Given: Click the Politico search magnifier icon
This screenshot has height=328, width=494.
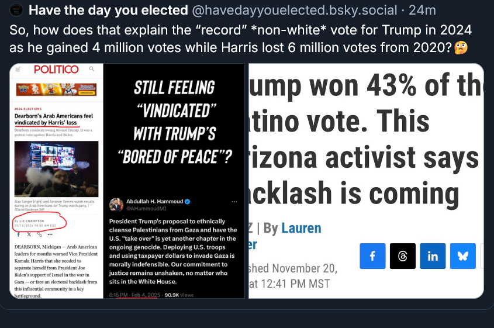Looking at the screenshot, I should coord(91,70).
